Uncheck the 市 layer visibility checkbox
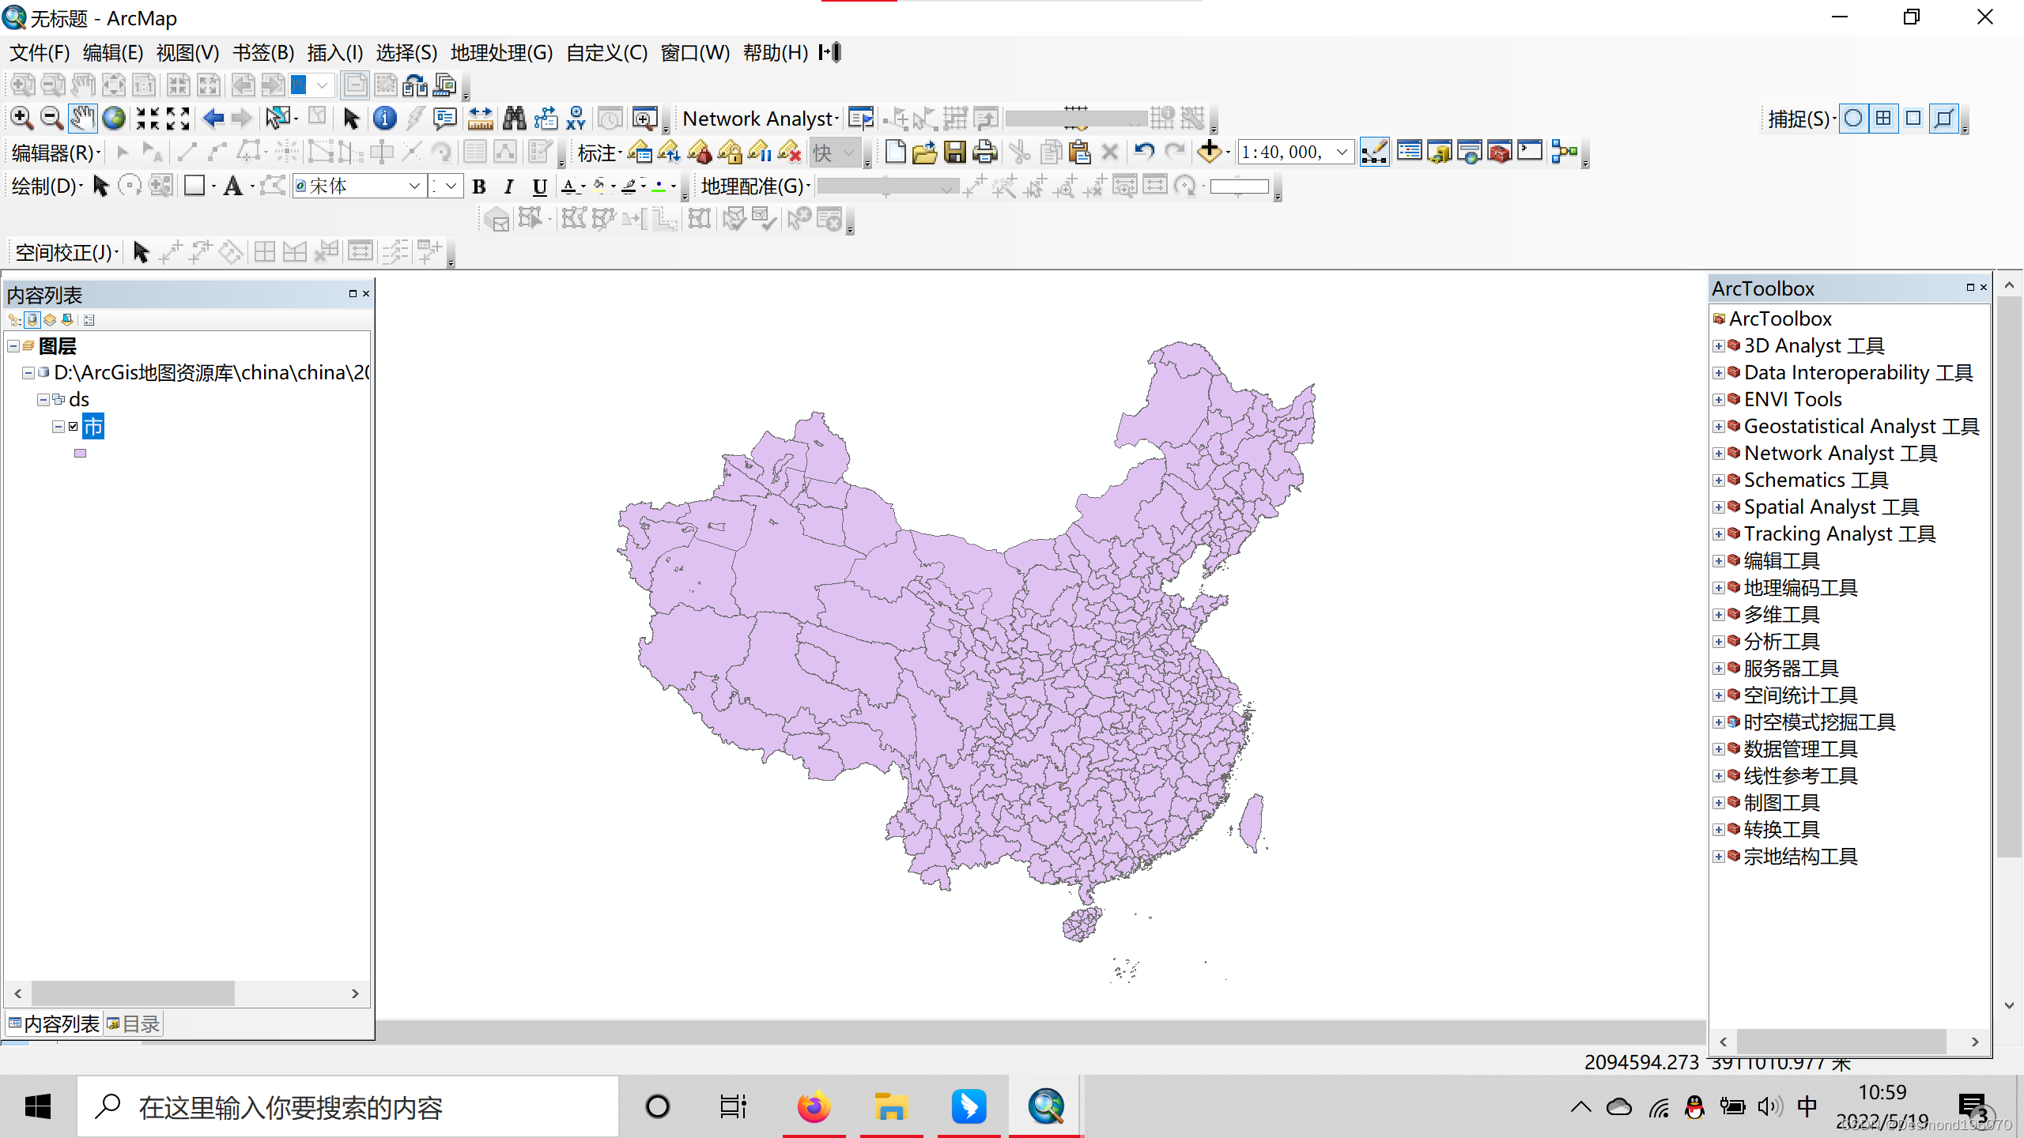The image size is (2024, 1138). [x=74, y=427]
